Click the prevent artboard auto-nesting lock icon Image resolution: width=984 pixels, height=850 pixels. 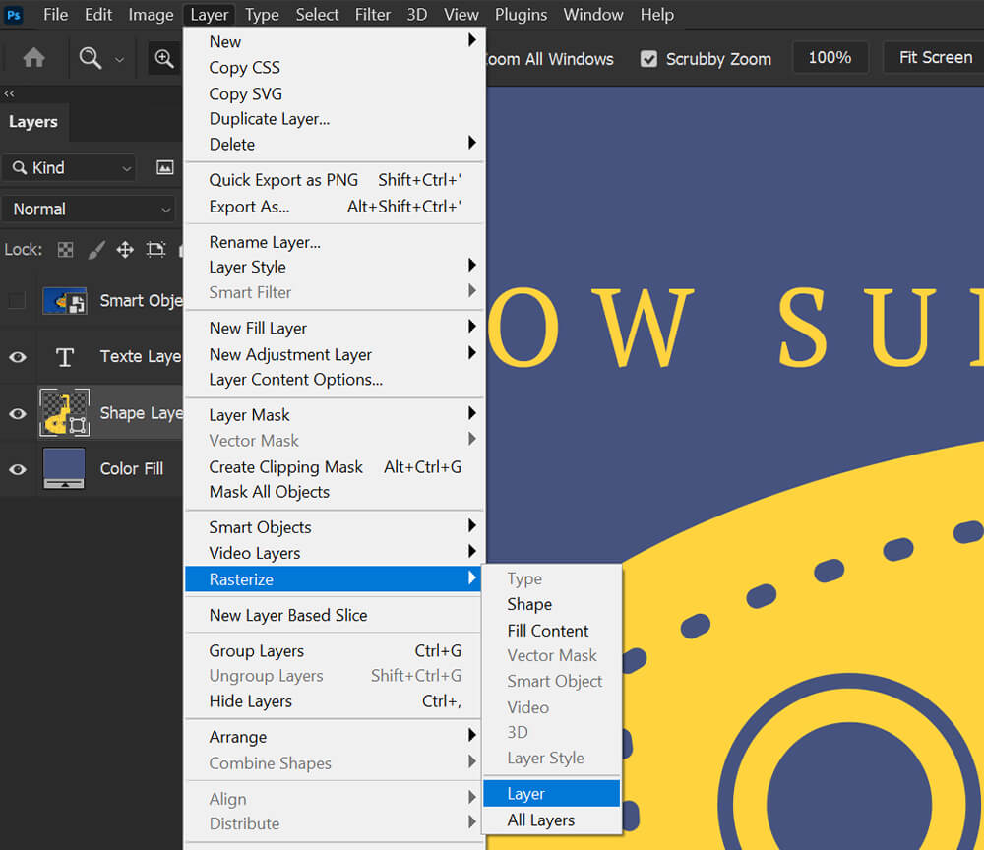coord(155,250)
